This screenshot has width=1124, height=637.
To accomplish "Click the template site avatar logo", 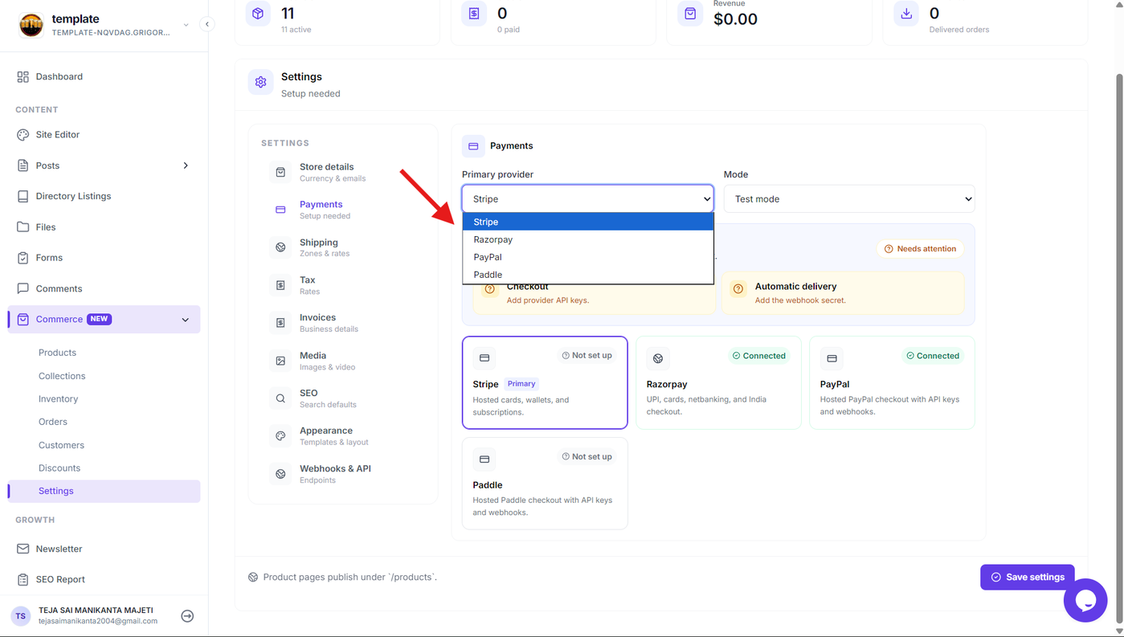I will [31, 25].
